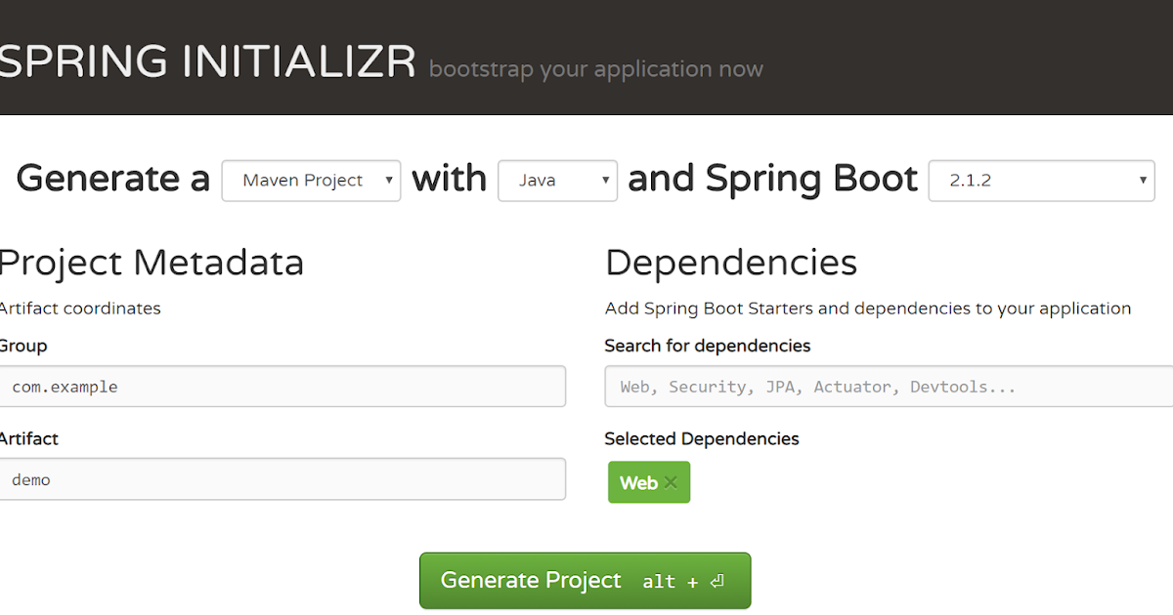
Task: Click the Artifact coordinates label
Action: 81,308
